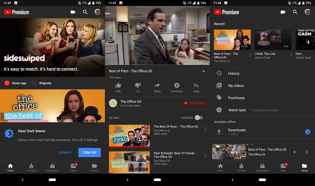The image size is (315, 186).
Task: Open the Sideswiped promo banner
Action: [x=52, y=47]
